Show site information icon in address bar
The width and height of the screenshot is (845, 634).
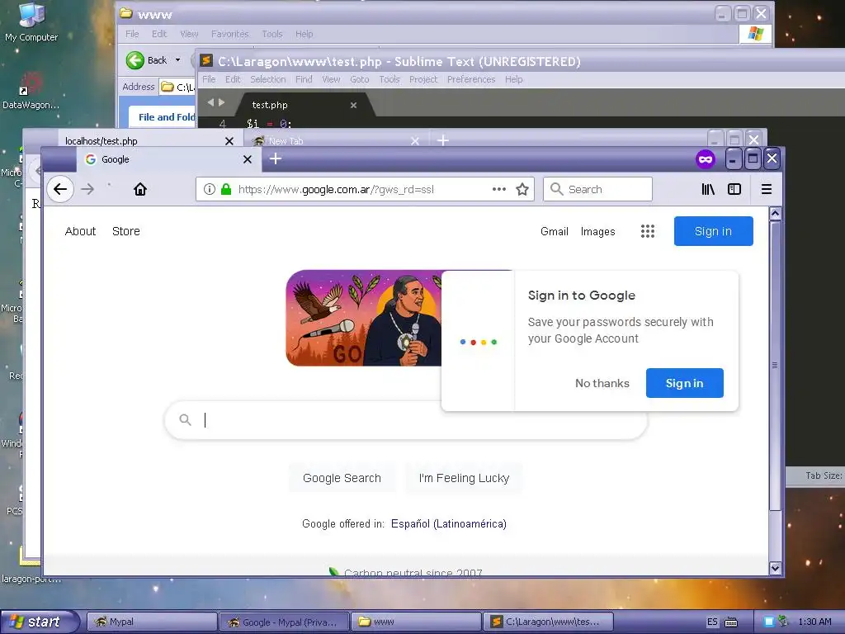[210, 189]
